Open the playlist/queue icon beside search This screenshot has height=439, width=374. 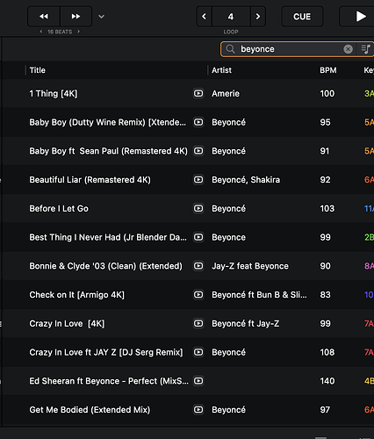[x=366, y=49]
